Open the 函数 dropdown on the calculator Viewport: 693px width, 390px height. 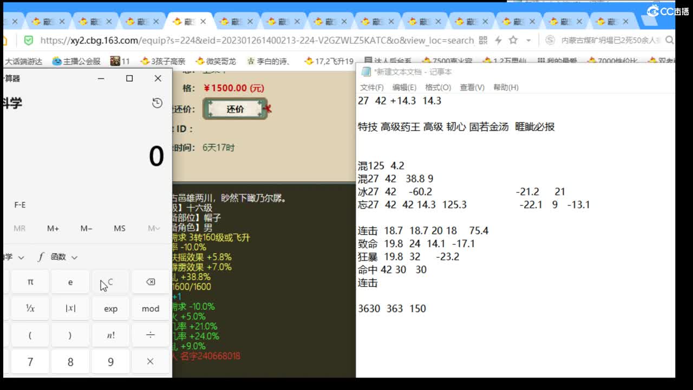(x=62, y=256)
